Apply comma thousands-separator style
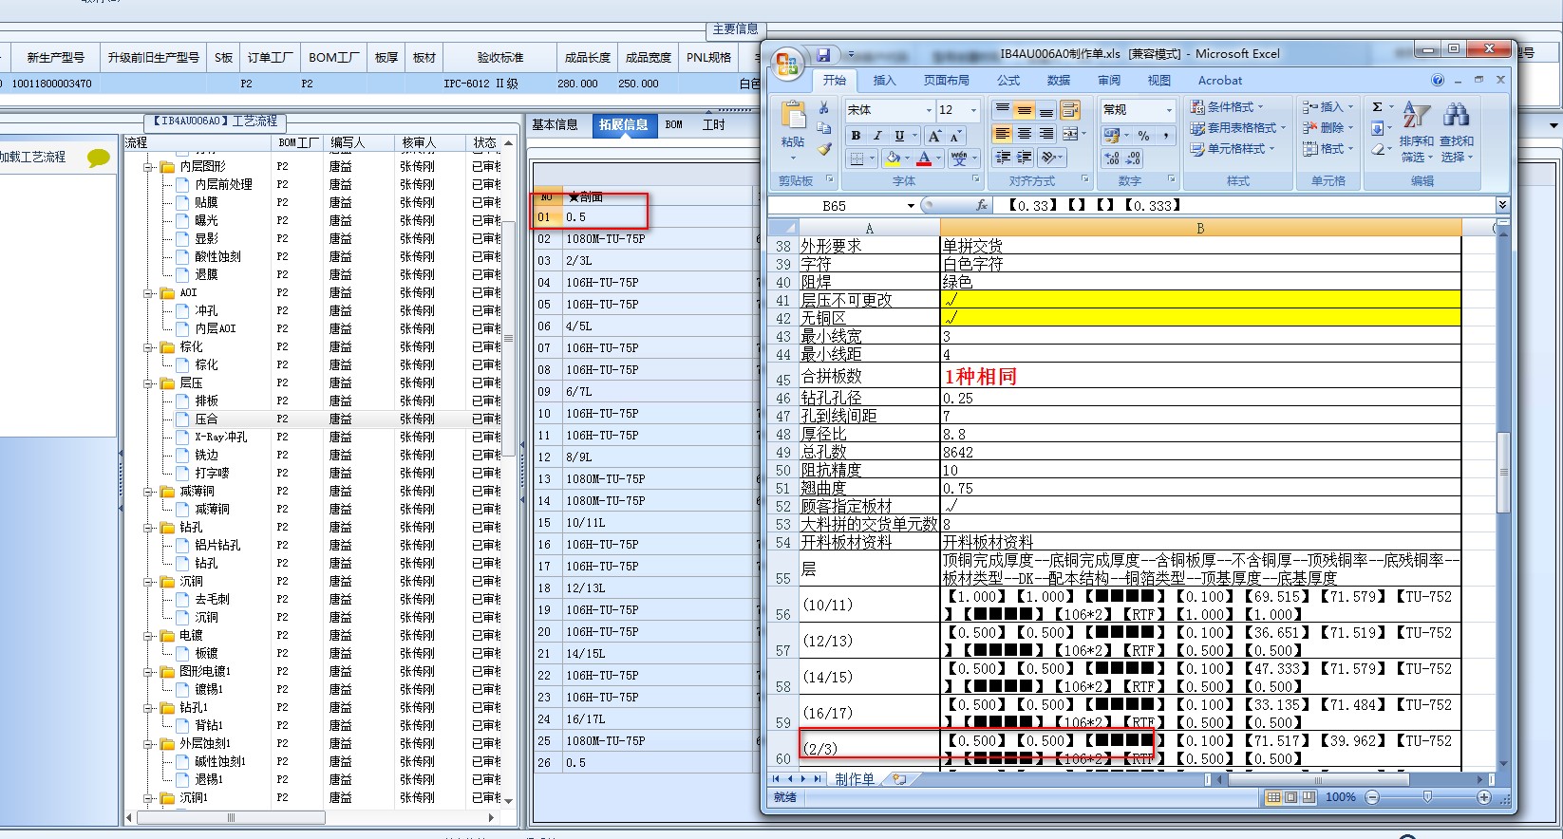Screen dimensions: 1563x839 coord(1165,136)
